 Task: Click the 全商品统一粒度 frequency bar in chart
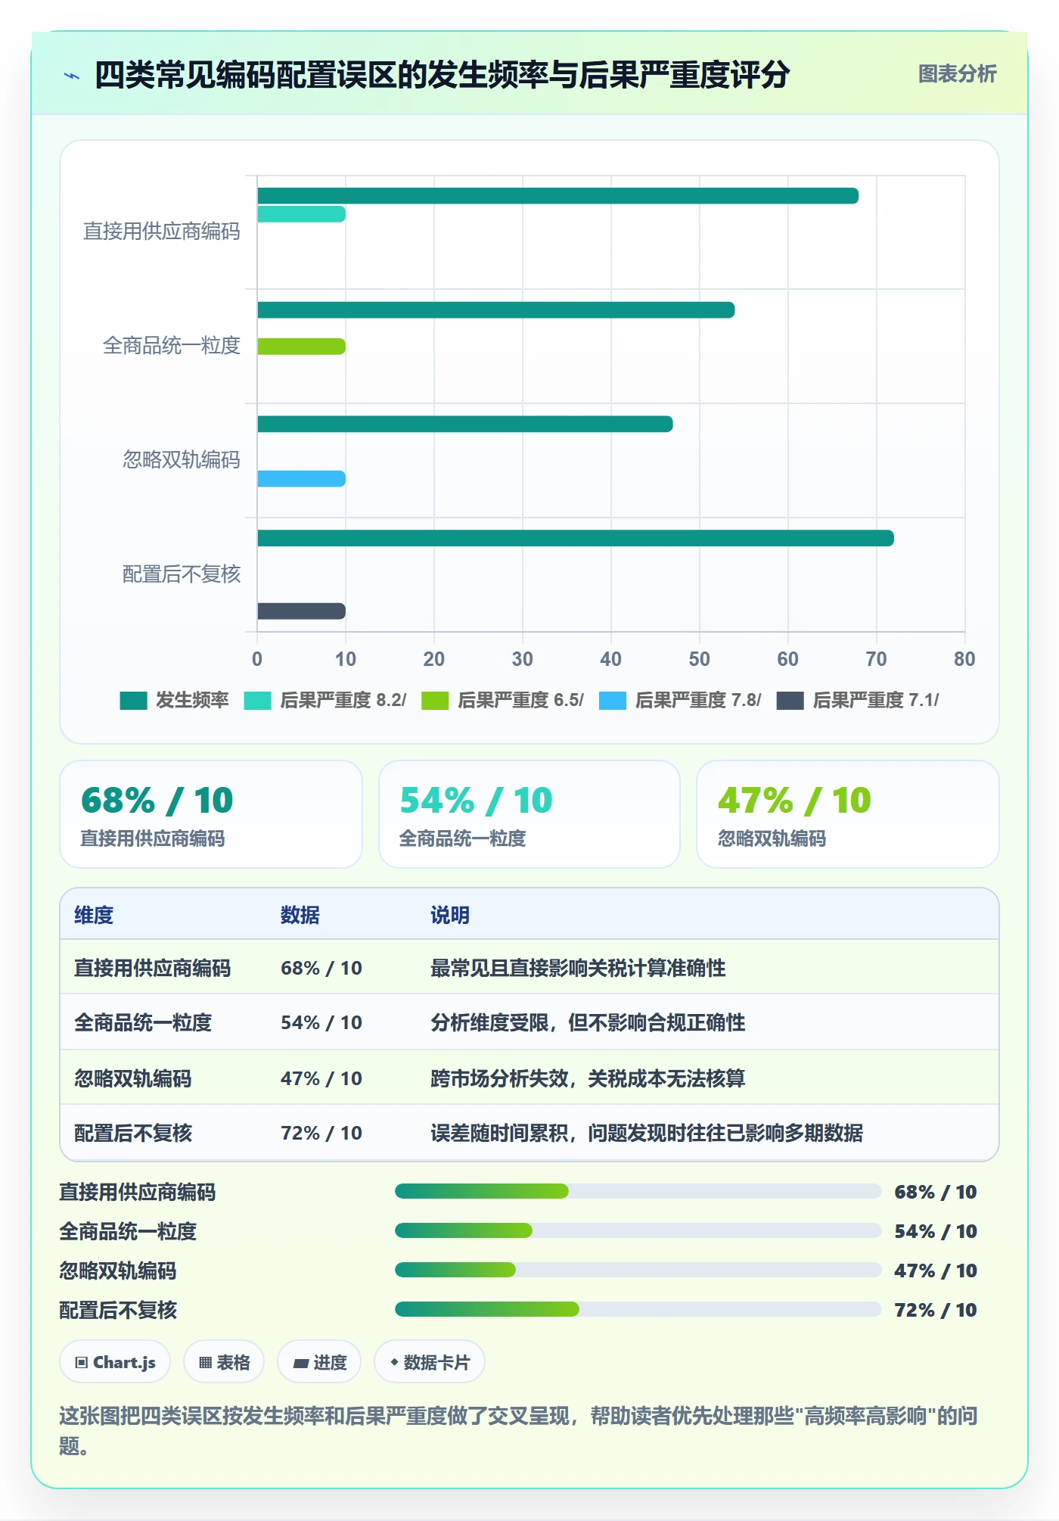click(495, 310)
